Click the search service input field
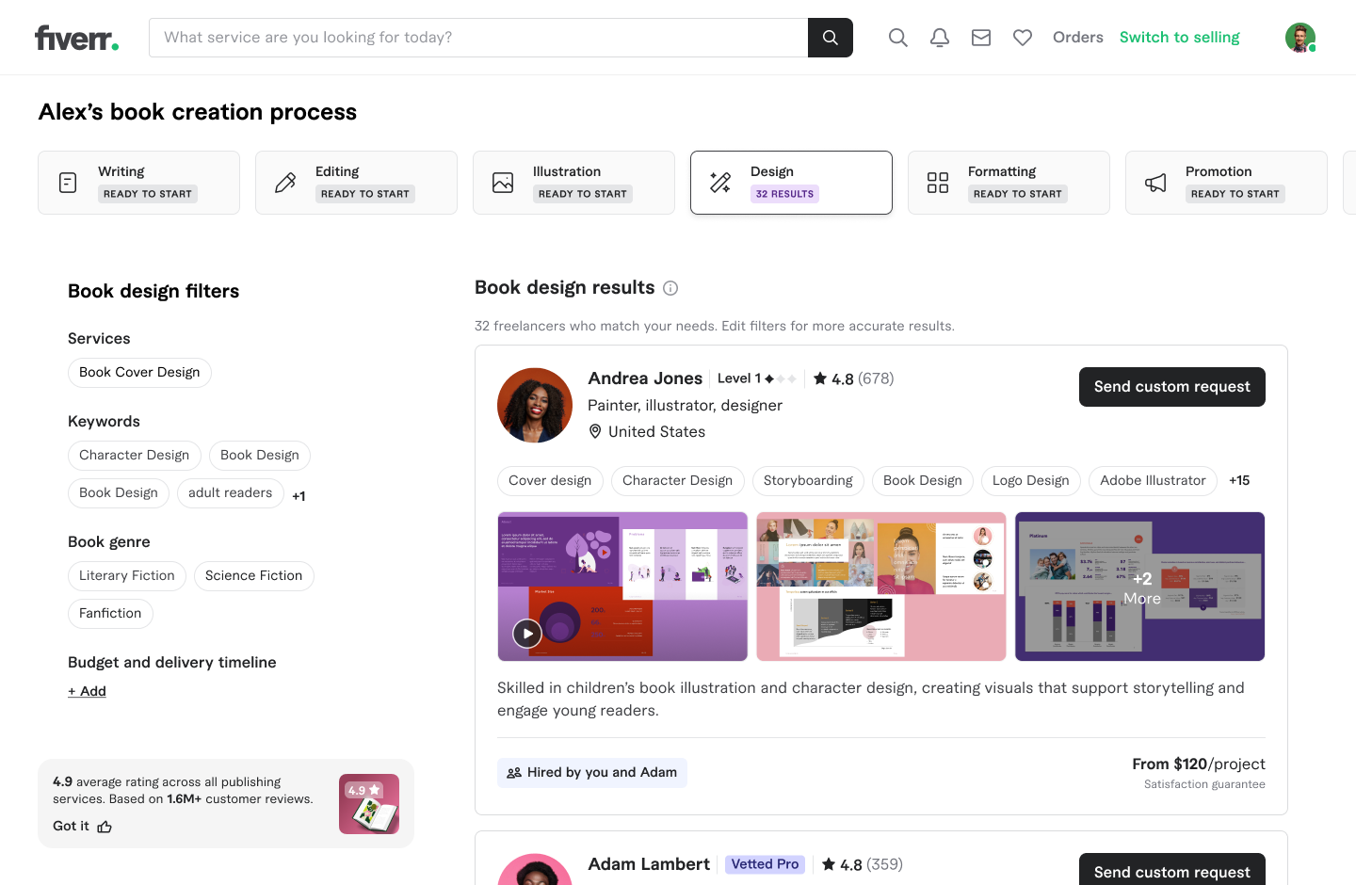 [478, 38]
